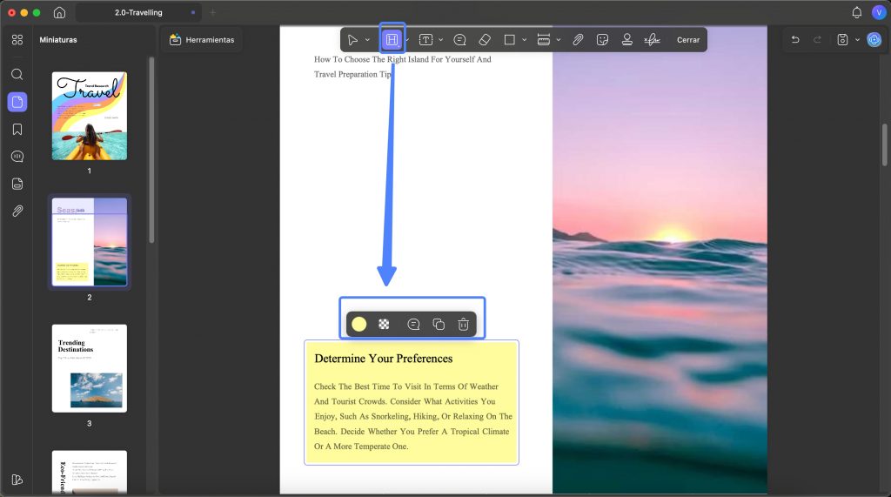Select the signature tool

652,40
